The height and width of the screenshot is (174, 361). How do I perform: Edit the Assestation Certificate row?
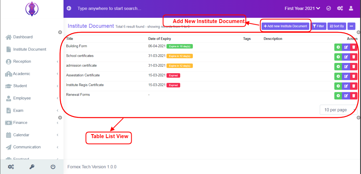346,76
